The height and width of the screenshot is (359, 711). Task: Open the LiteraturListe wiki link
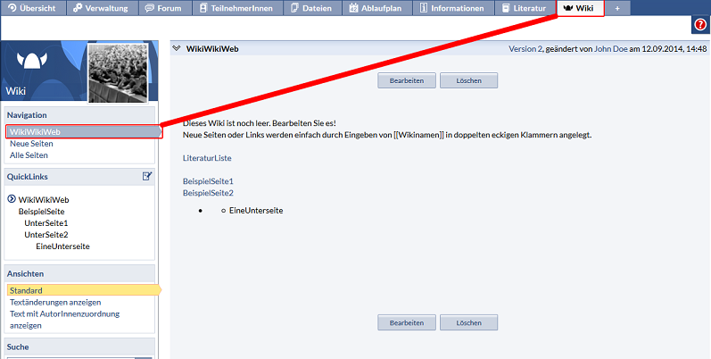[x=207, y=157]
